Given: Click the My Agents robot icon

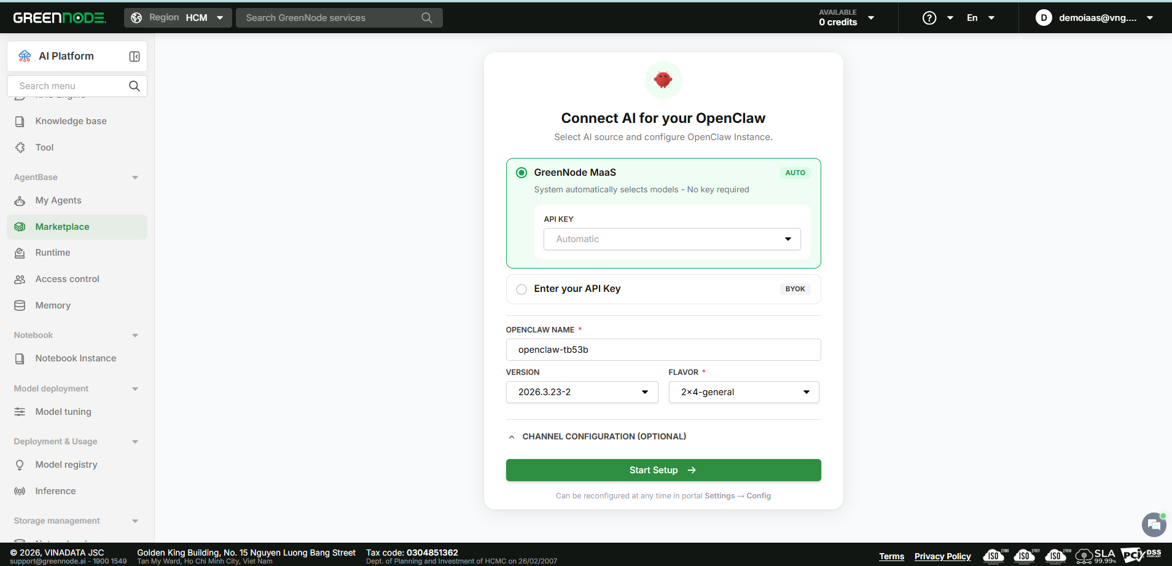Looking at the screenshot, I should (20, 200).
